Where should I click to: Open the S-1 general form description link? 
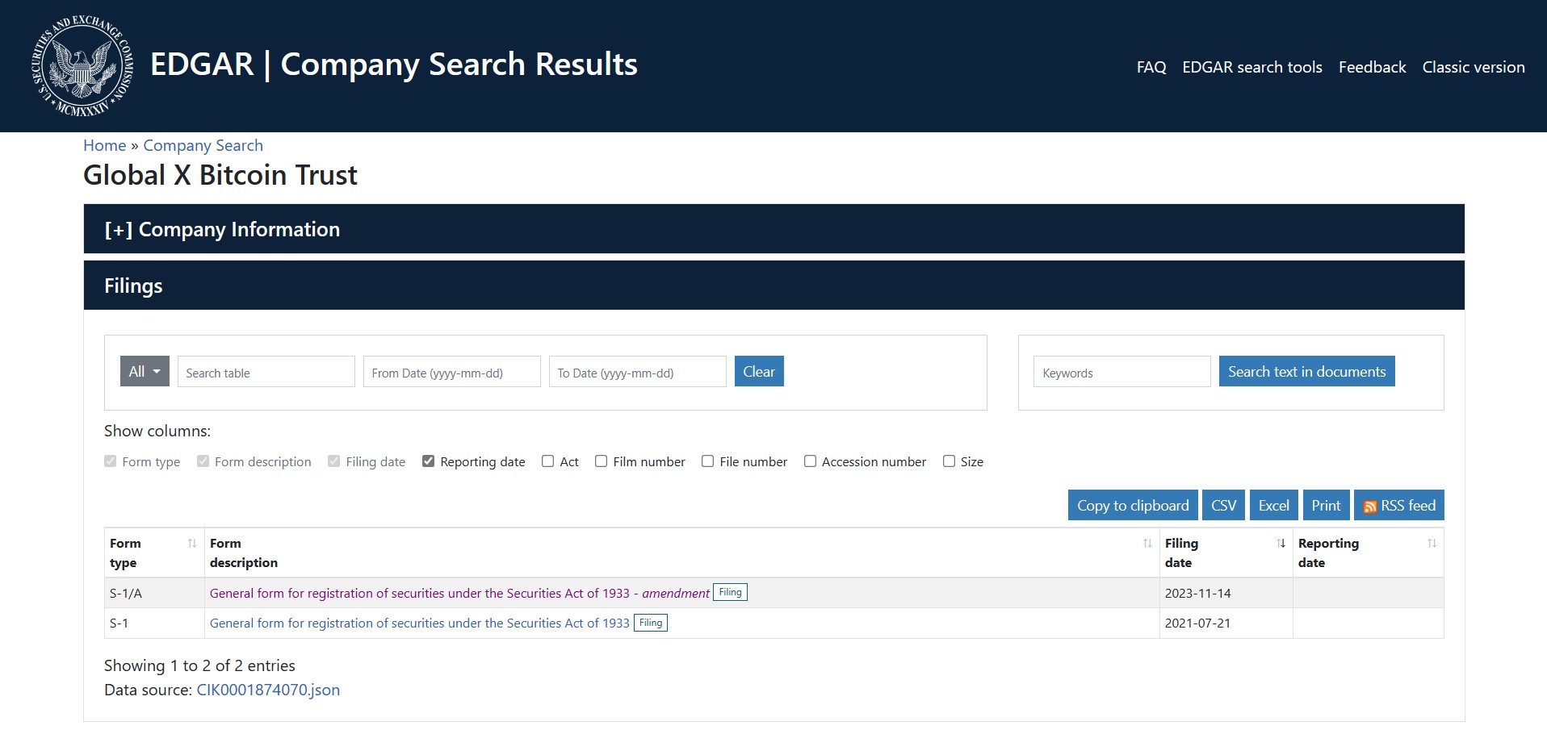coord(419,623)
